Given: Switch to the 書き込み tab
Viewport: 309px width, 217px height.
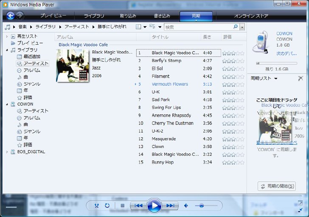Looking at the screenshot, I should (x=162, y=16).
